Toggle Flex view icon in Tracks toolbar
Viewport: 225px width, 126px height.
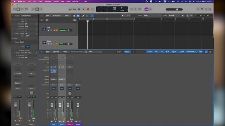click(x=87, y=16)
